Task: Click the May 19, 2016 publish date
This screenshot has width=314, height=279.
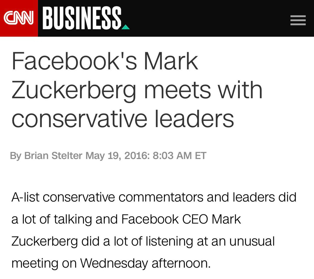Action: (115, 156)
